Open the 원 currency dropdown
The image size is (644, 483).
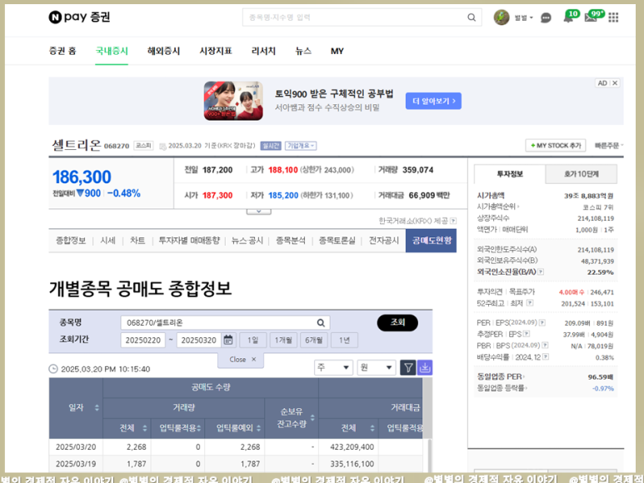point(377,367)
